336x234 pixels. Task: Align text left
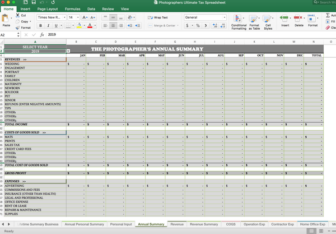point(105,26)
